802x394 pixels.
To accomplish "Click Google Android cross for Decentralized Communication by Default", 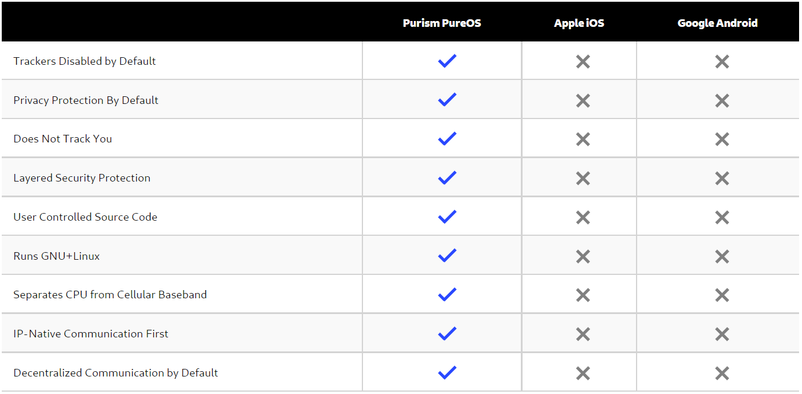I will pyautogui.click(x=722, y=373).
